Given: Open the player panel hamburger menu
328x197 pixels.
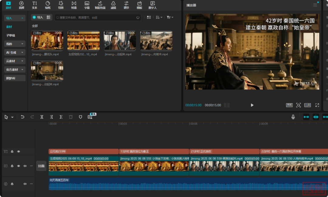Looking at the screenshot, I should click(315, 5).
